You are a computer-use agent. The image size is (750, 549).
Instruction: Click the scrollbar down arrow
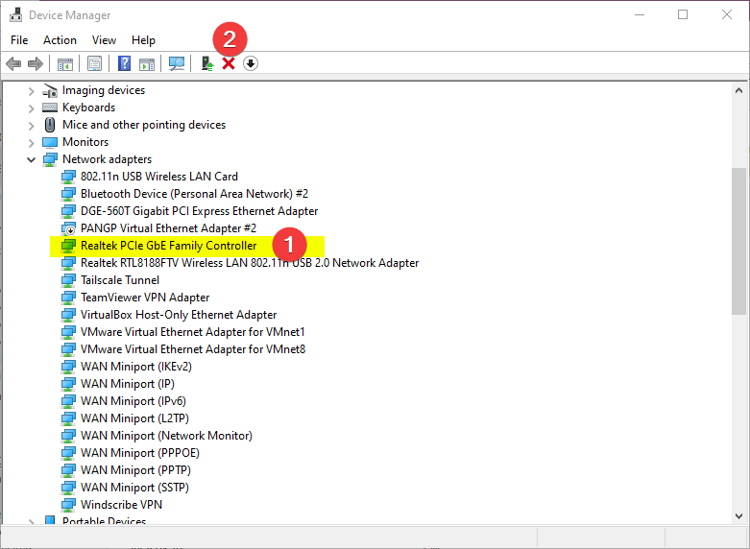(739, 516)
